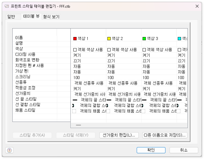Open 객체의 끝 스타일 dropdown for 색상 3
Screen dimensions: 205x160
click(x=163, y=100)
